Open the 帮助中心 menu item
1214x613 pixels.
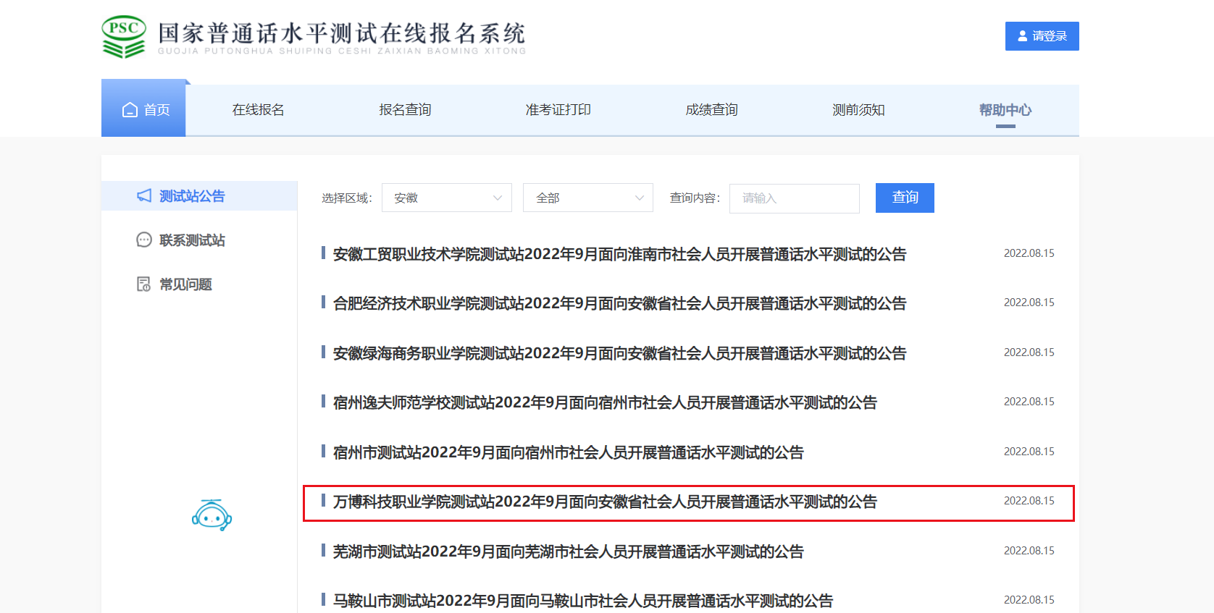click(x=1005, y=110)
